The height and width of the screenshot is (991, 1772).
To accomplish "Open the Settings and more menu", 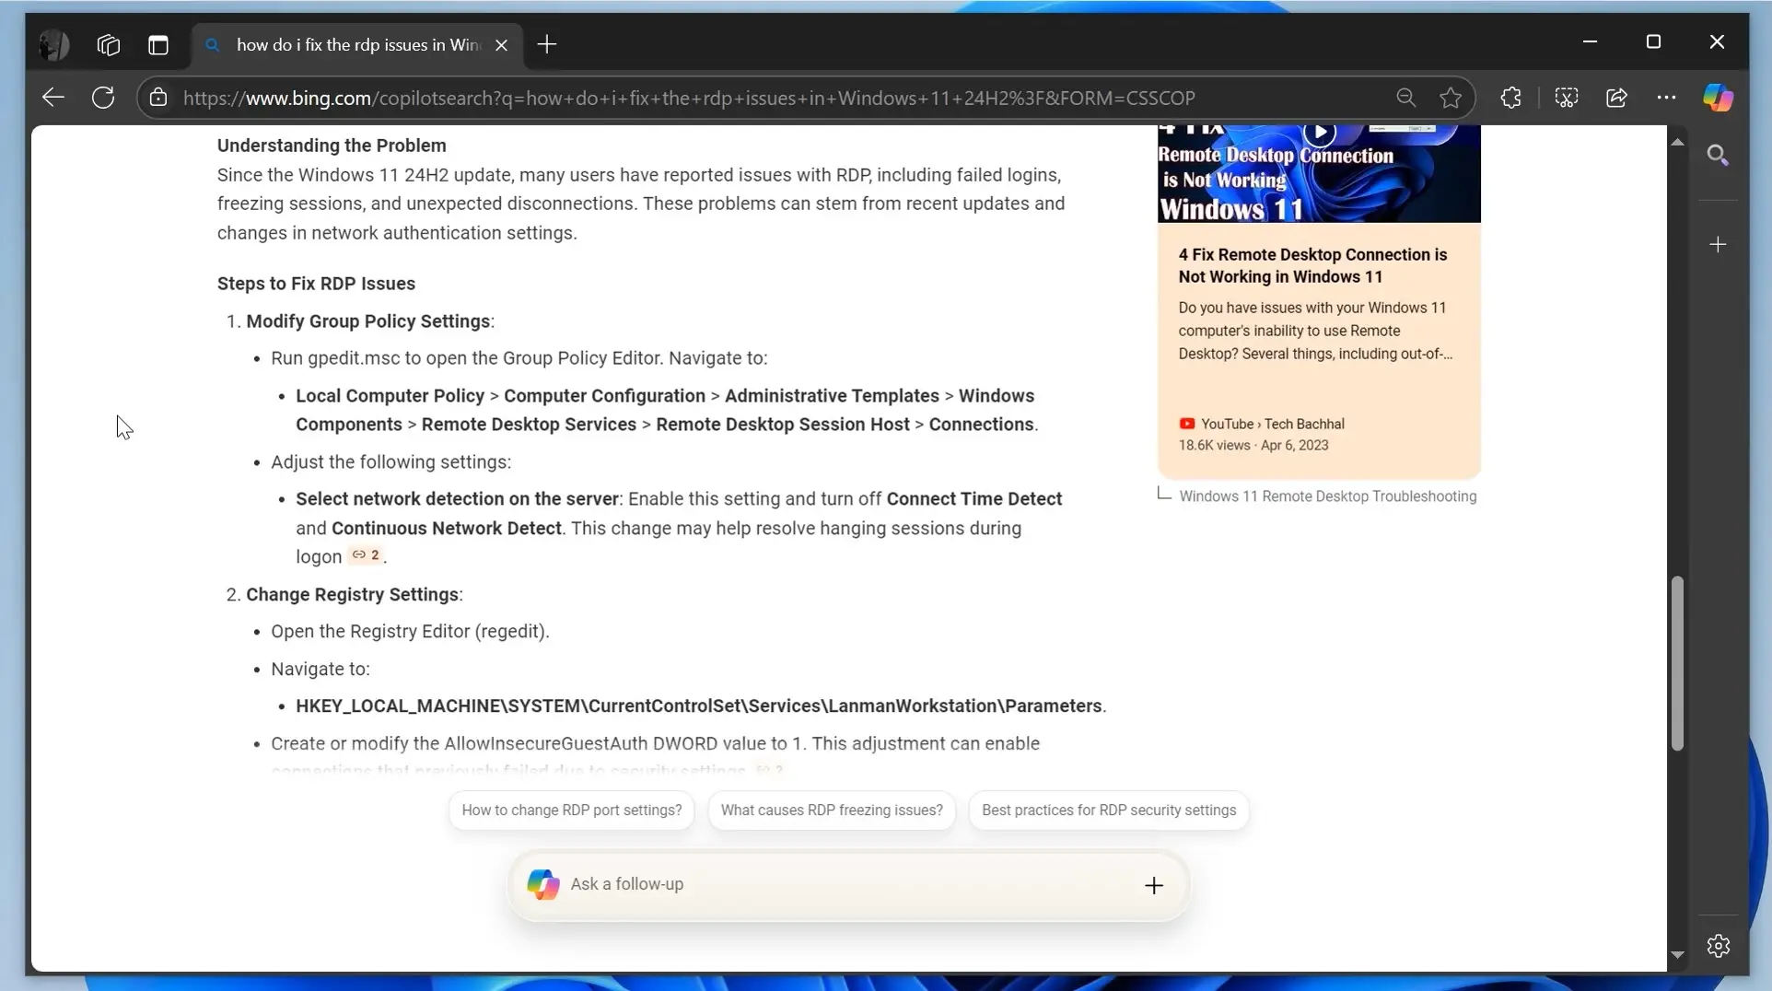I will click(1667, 98).
